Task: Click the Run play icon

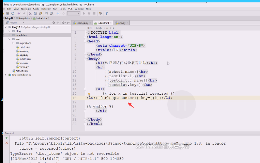Action: pyautogui.click(x=84, y=13)
